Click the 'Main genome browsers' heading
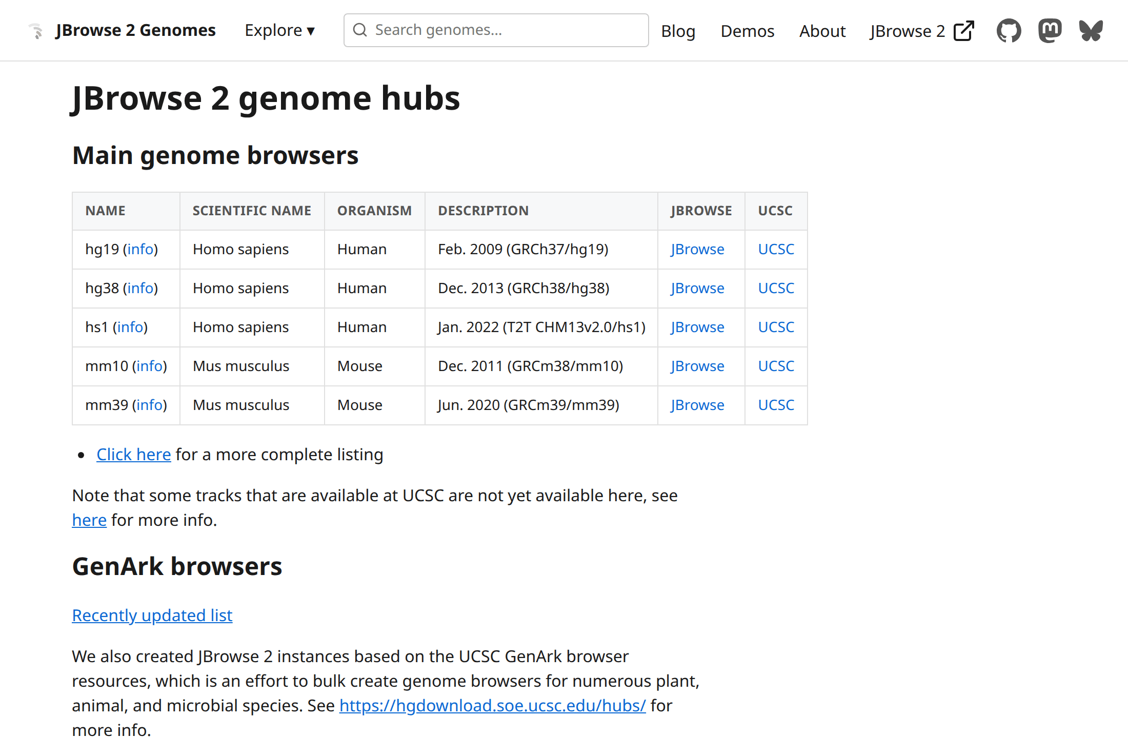This screenshot has width=1128, height=738. click(215, 155)
